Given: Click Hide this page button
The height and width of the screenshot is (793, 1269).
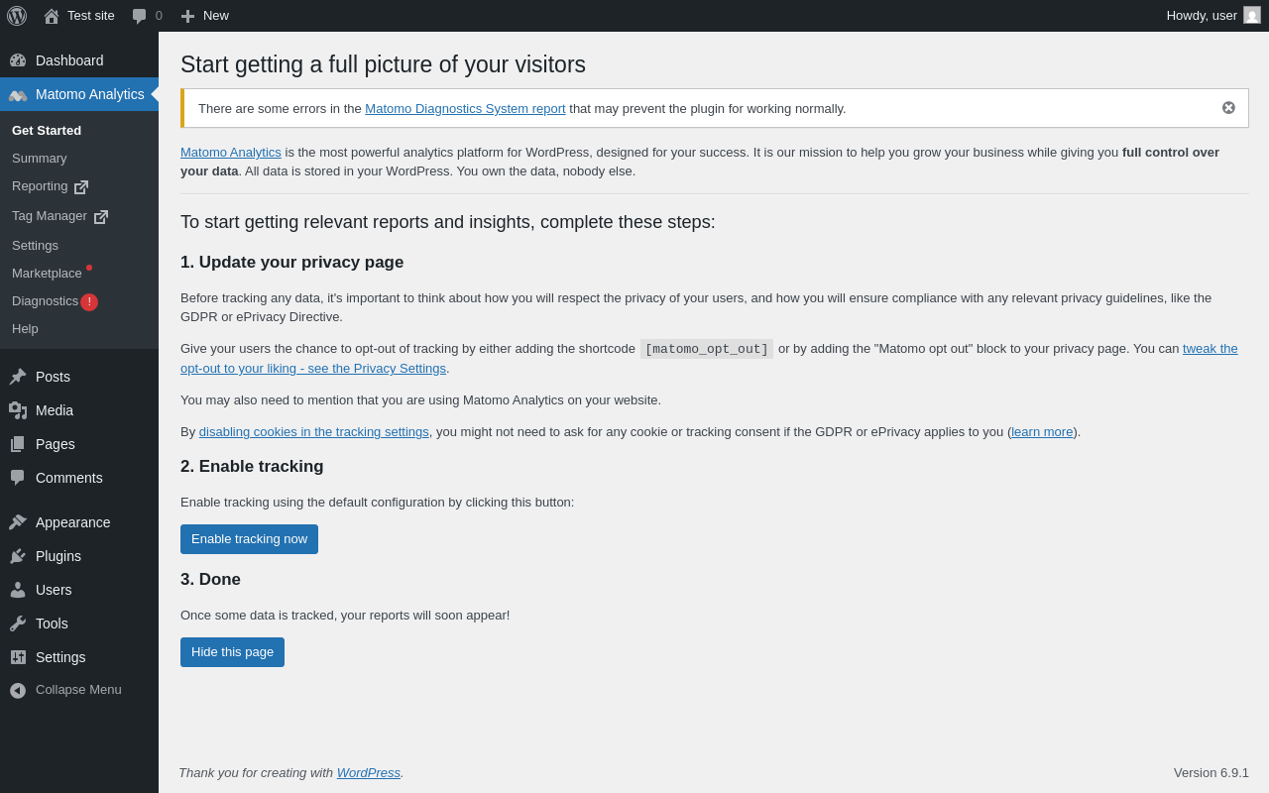Looking at the screenshot, I should click(232, 652).
